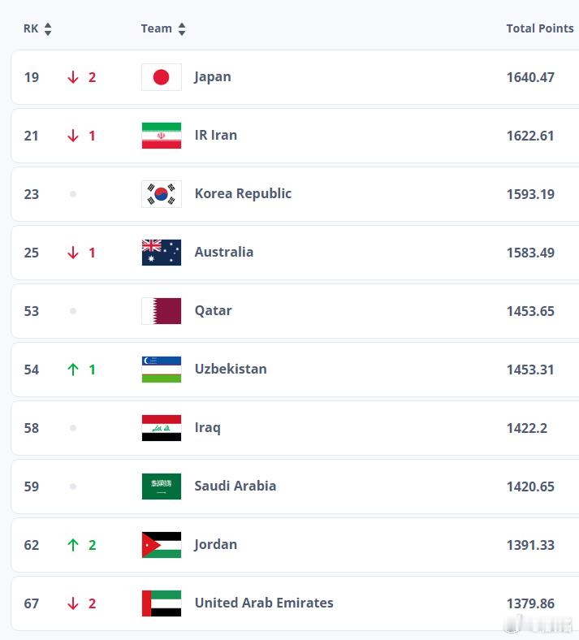Click the Australia flag icon

click(x=161, y=253)
